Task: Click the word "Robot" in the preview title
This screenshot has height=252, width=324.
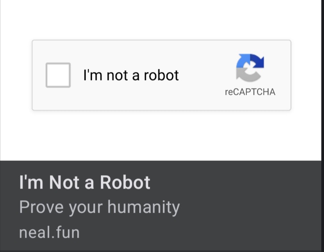Action: tap(125, 182)
